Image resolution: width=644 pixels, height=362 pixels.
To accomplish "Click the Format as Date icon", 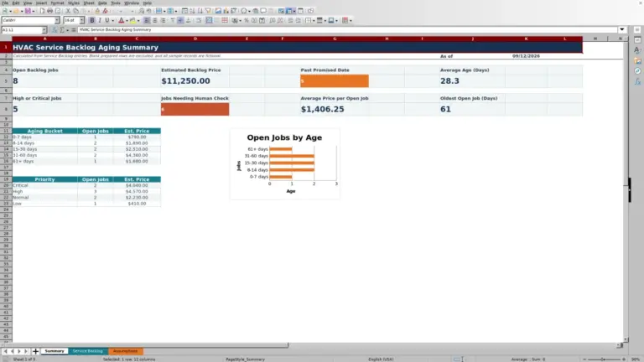I will pyautogui.click(x=262, y=20).
